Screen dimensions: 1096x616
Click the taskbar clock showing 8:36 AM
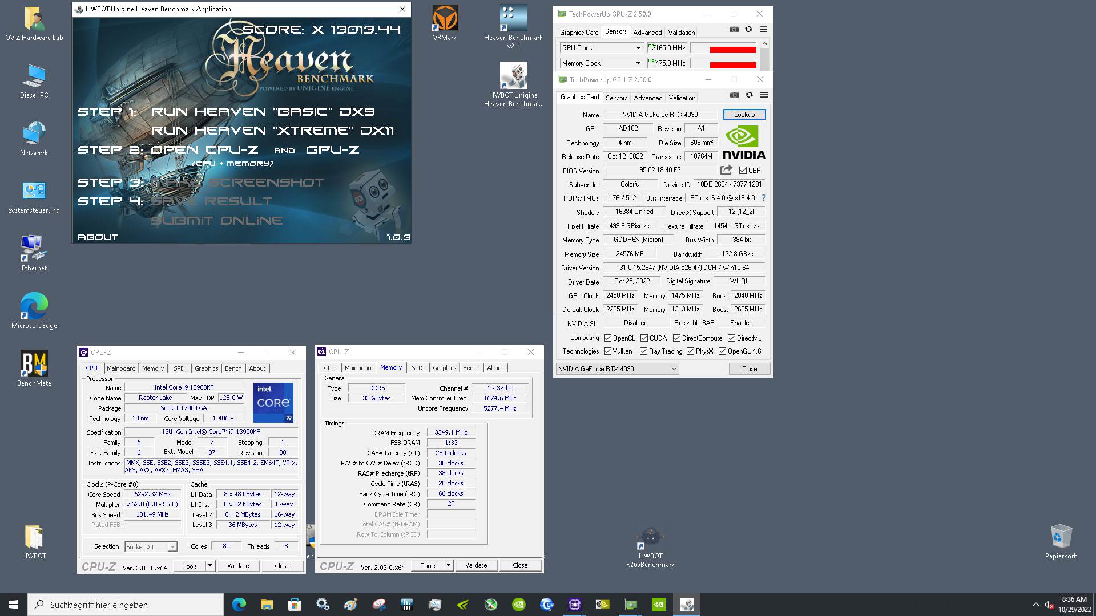(x=1074, y=605)
